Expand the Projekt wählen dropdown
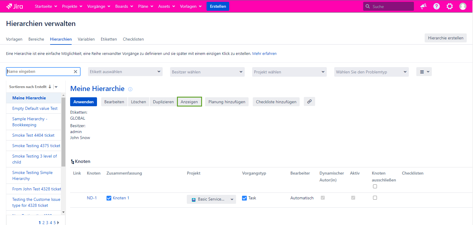 coord(289,72)
